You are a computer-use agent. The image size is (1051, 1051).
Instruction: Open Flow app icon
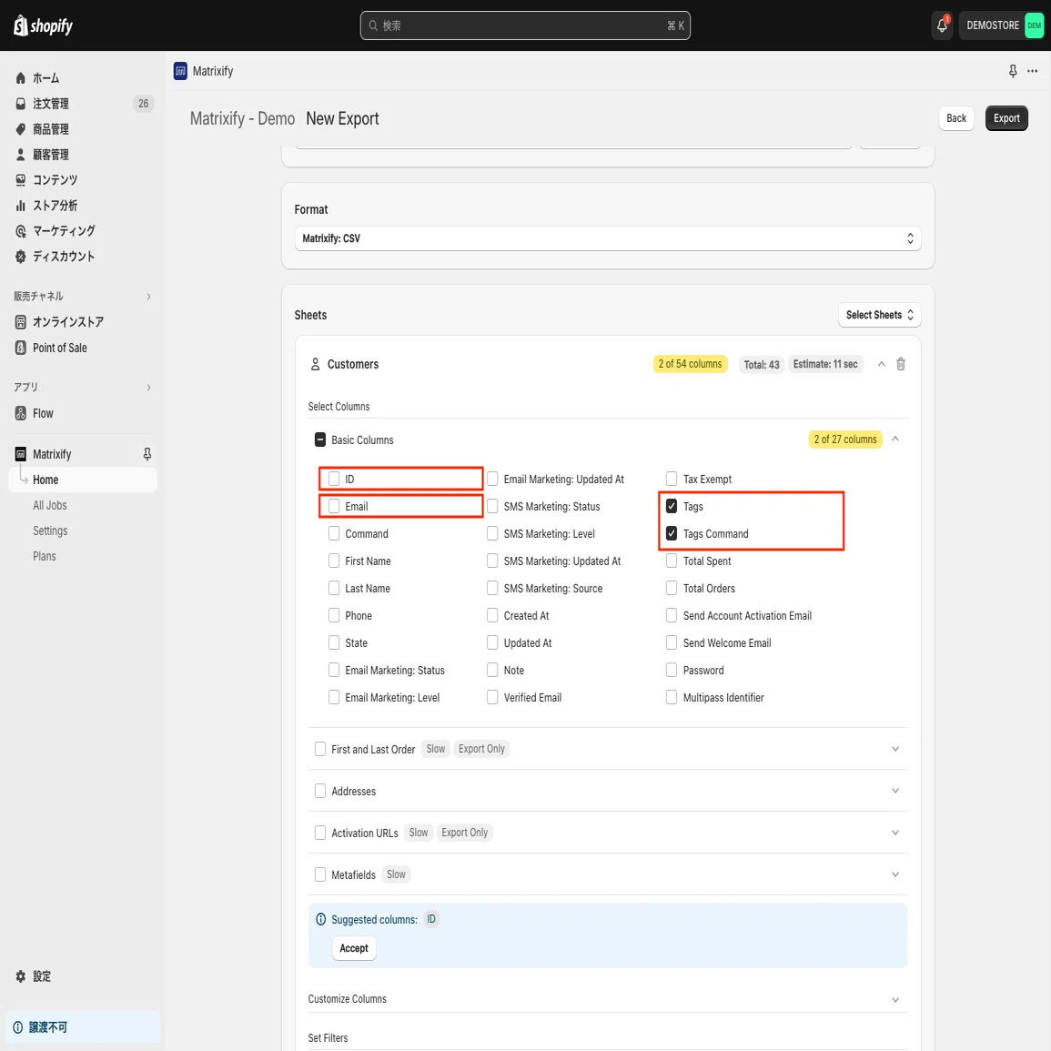tap(21, 413)
